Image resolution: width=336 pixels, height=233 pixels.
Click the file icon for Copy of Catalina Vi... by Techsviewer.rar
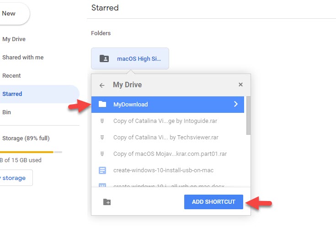[102, 138]
